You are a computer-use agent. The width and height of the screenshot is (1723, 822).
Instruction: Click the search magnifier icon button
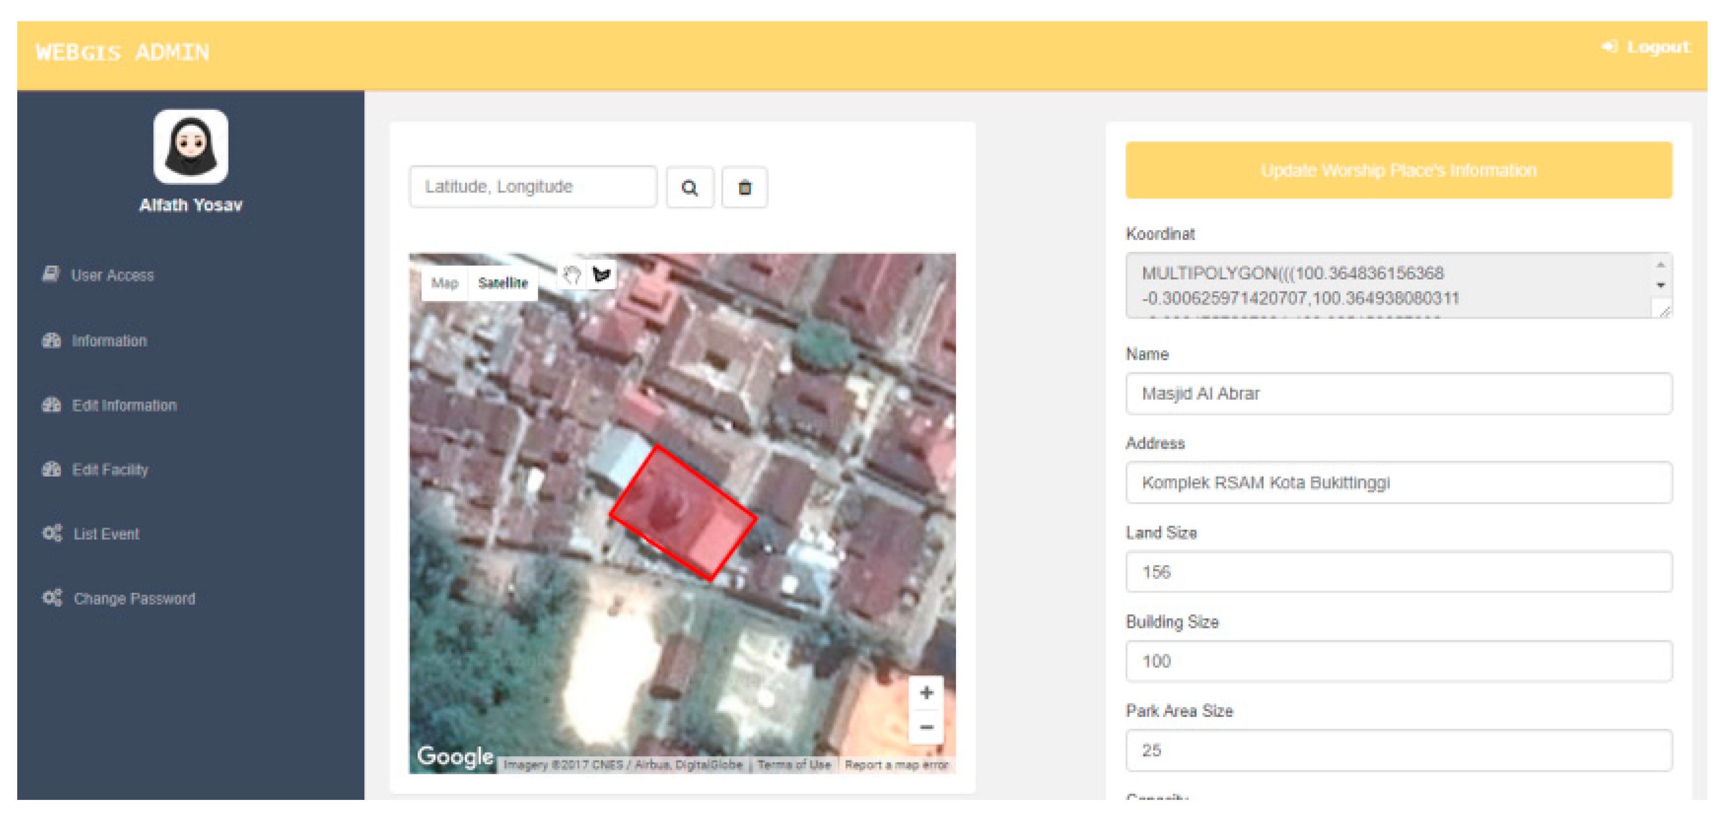[x=690, y=188]
